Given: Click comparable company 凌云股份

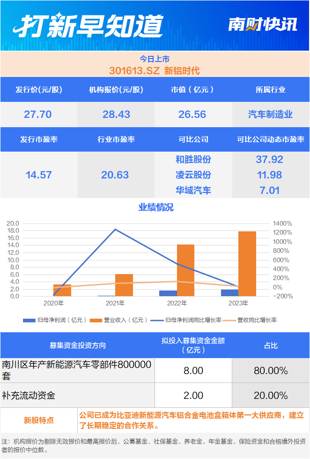Looking at the screenshot, I should (193, 175).
